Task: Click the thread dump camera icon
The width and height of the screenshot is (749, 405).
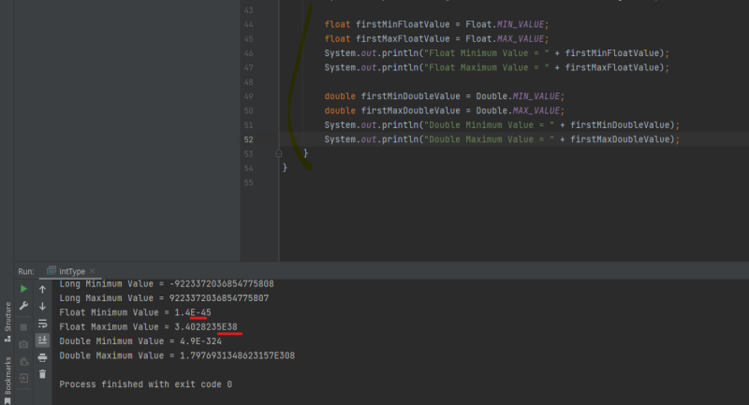Action: 23,344
